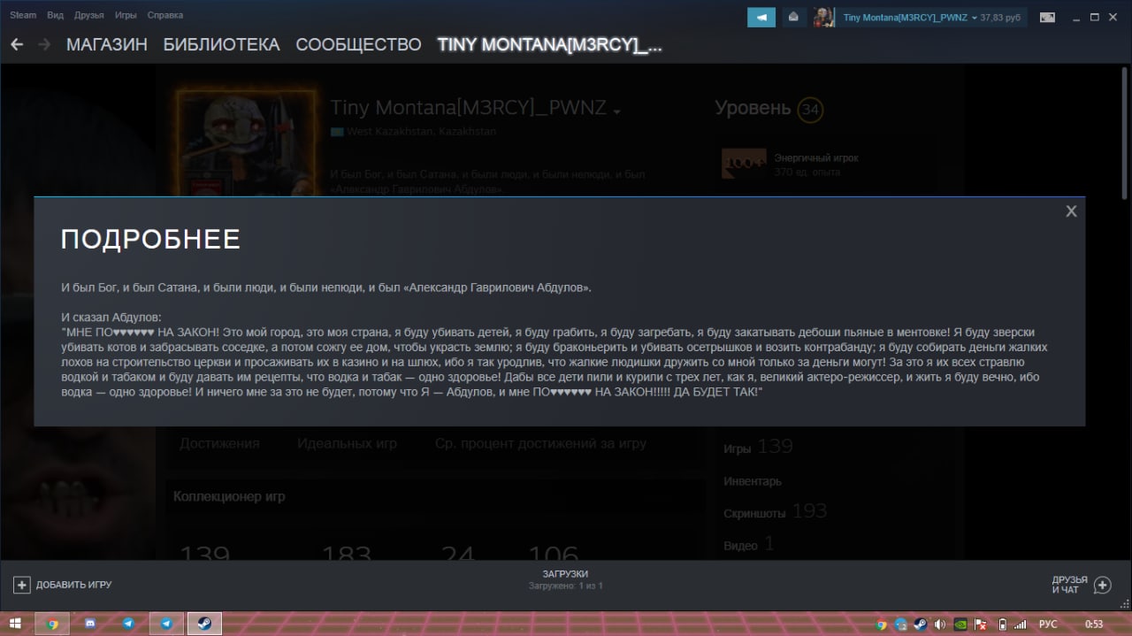Go forward with the right arrow
1132x636 pixels.
(44, 44)
